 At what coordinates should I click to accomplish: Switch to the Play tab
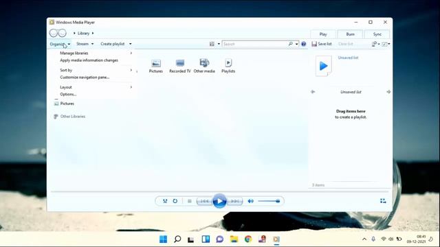323,34
